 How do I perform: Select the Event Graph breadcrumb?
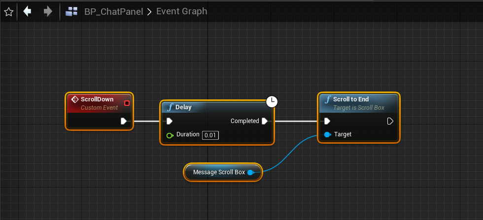pyautogui.click(x=181, y=11)
